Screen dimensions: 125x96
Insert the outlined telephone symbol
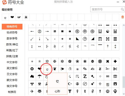(x=115, y=76)
